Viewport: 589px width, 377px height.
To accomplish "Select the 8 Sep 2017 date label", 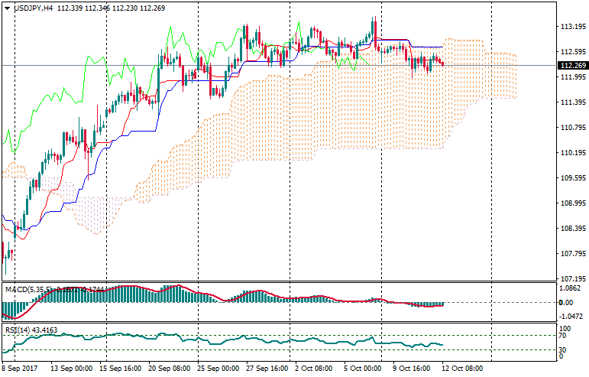I will click(21, 369).
